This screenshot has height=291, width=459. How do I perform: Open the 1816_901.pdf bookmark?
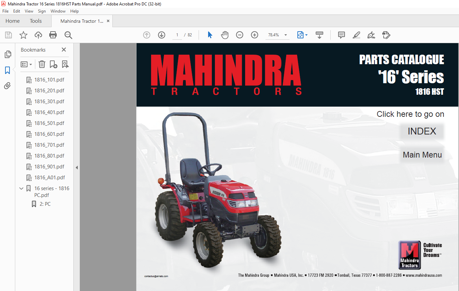click(x=49, y=167)
